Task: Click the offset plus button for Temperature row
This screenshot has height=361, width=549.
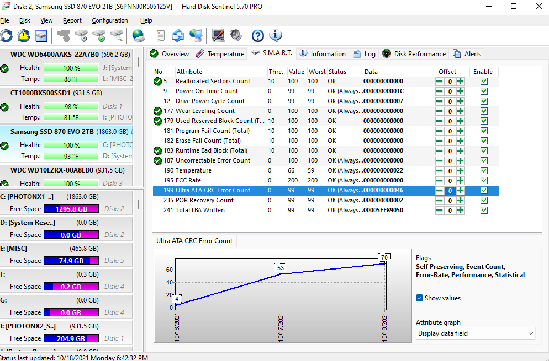Action: click(x=461, y=171)
